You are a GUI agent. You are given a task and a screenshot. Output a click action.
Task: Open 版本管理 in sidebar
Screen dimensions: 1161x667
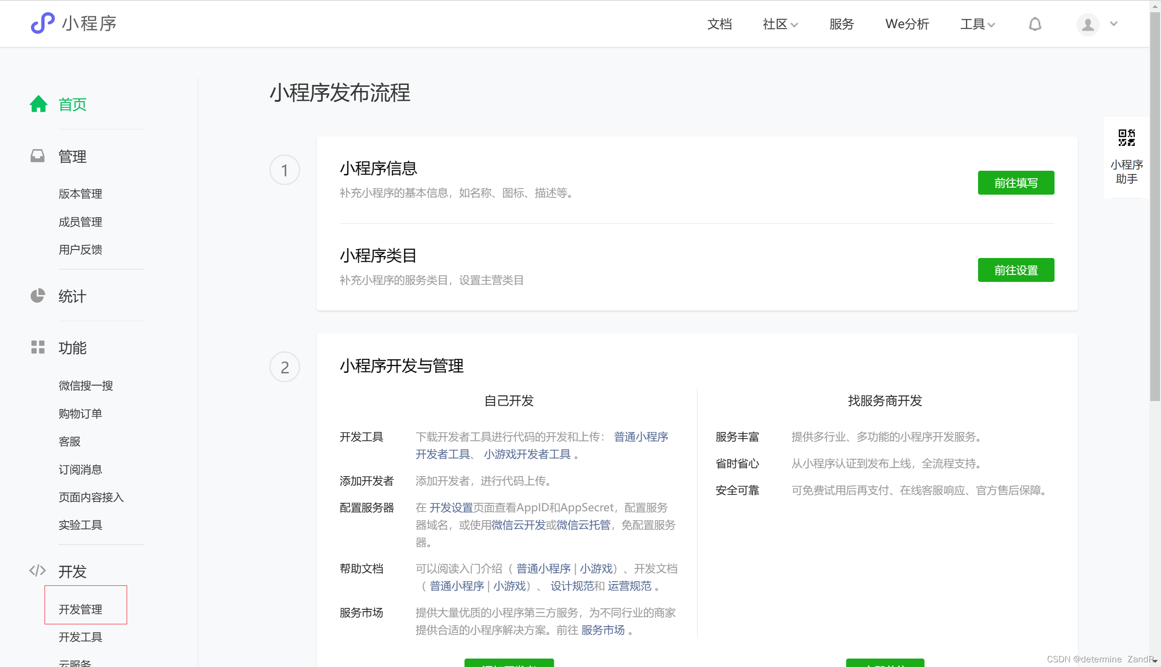click(80, 194)
